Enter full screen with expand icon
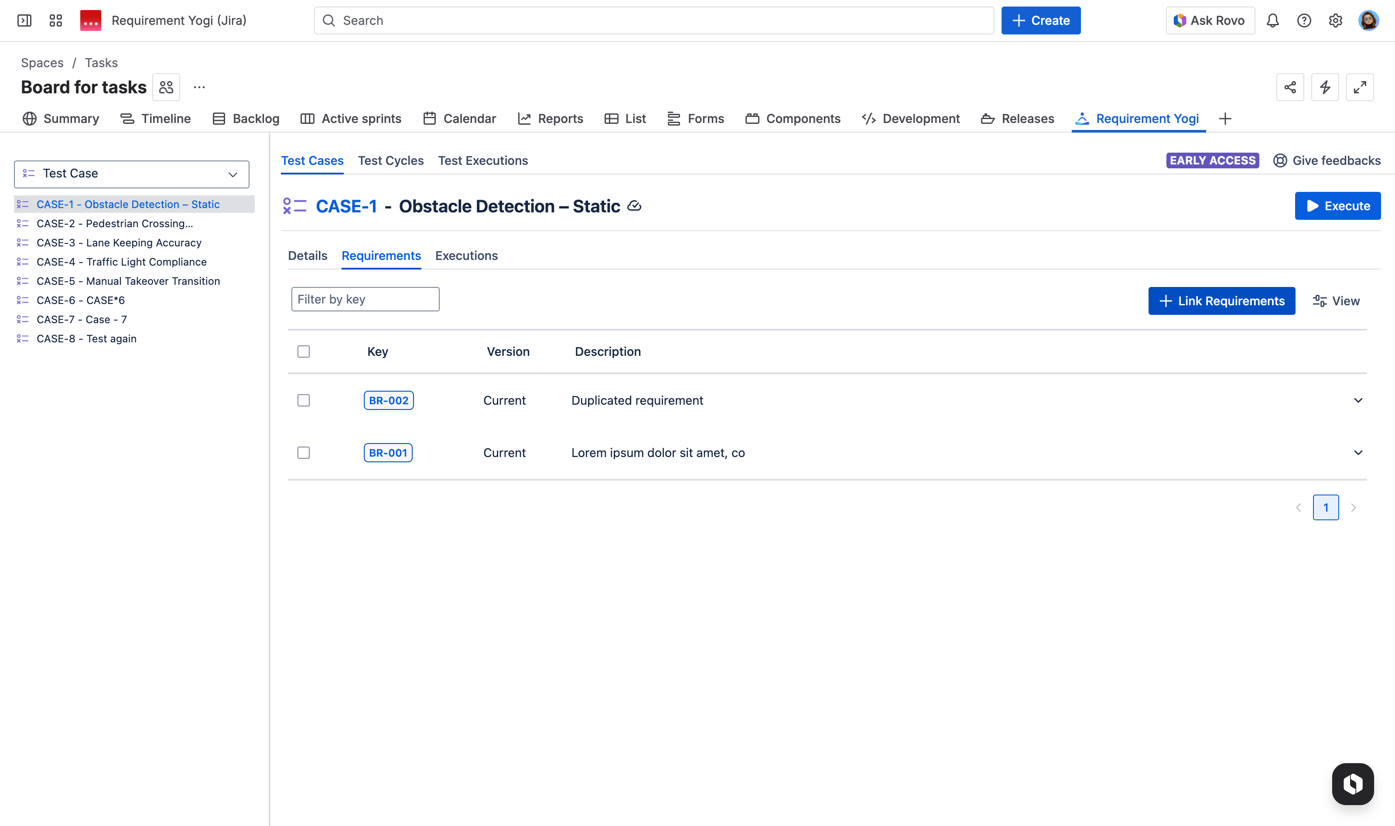Viewport: 1395px width, 826px height. pos(1359,87)
